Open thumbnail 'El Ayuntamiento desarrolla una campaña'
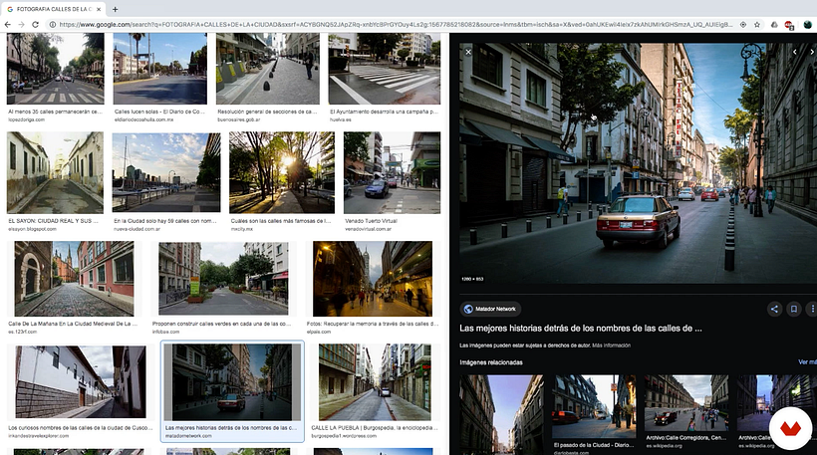 coord(384,69)
